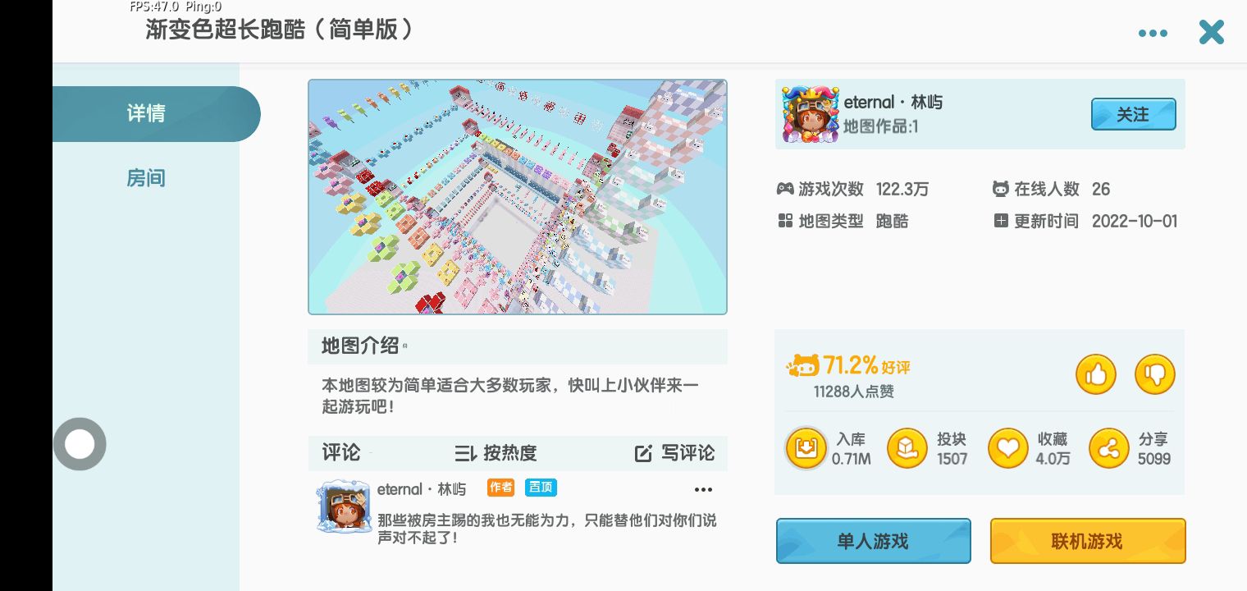The image size is (1247, 591).
Task: Tap the 入库 download icon
Action: pyautogui.click(x=806, y=448)
